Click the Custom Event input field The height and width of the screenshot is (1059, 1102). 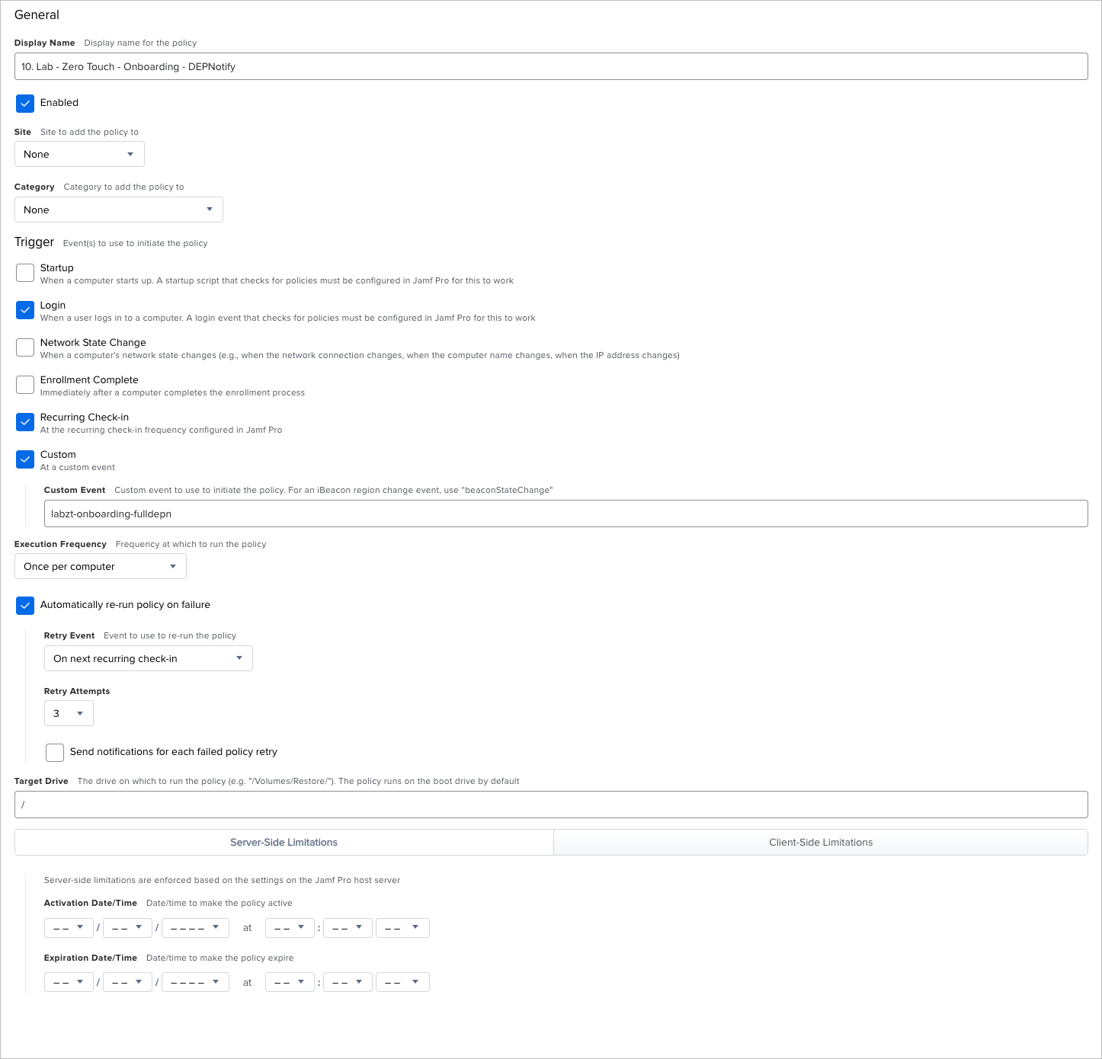(x=566, y=514)
